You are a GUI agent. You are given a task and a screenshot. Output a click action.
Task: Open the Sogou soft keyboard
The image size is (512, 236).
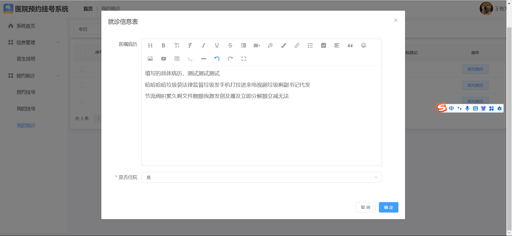[475, 108]
